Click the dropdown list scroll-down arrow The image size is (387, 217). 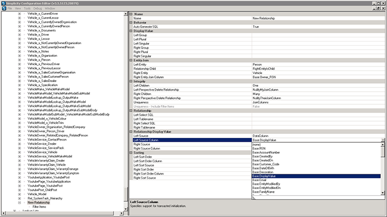pos(383,193)
